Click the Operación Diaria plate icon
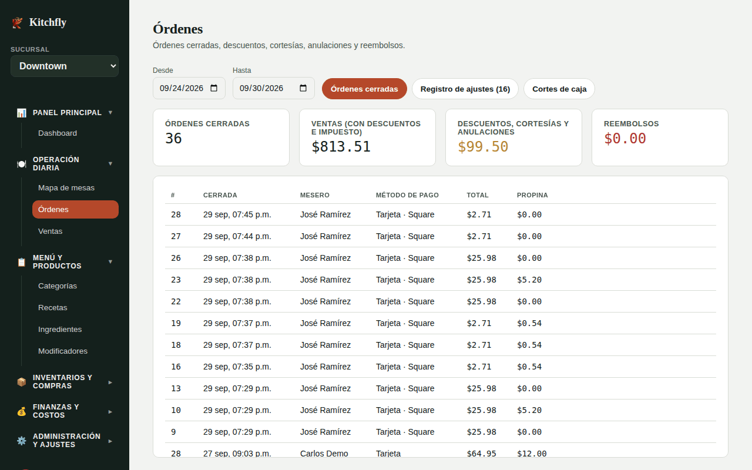Screen dimensions: 752x470 coord(21,164)
